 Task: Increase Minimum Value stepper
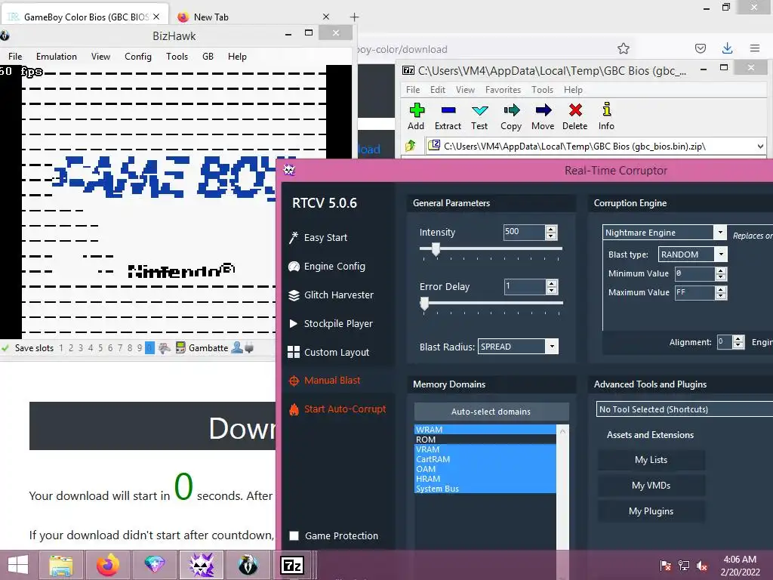point(721,270)
